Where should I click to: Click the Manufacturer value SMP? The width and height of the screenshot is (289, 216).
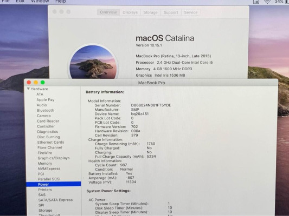(135, 110)
